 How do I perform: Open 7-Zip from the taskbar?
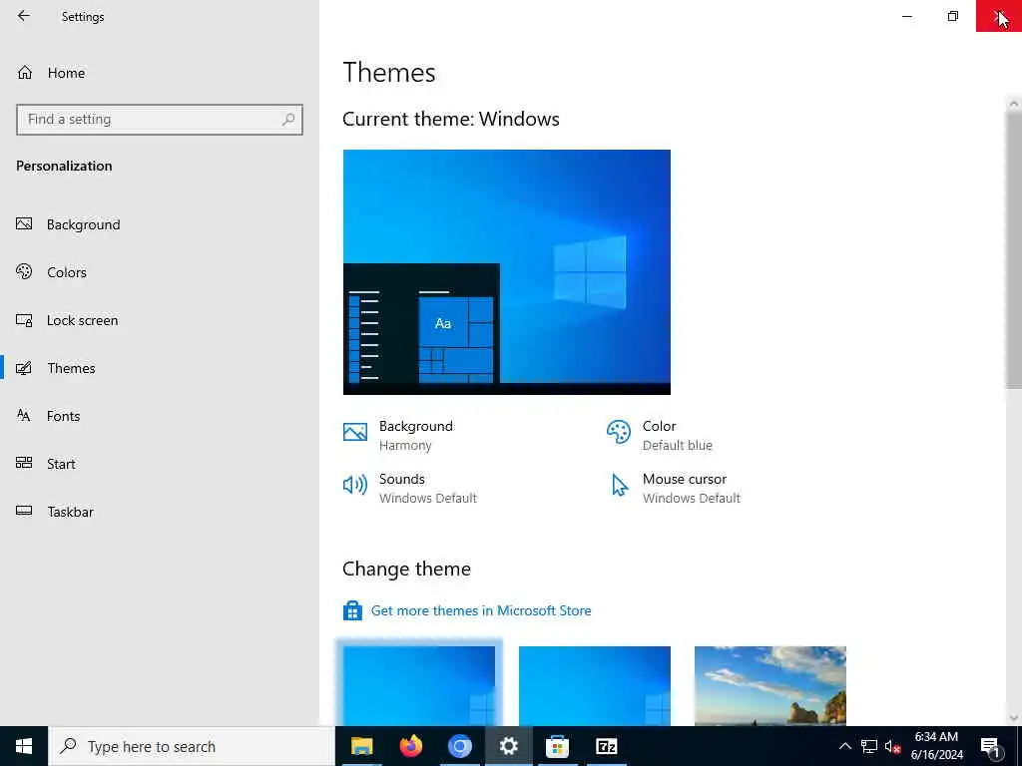point(606,746)
